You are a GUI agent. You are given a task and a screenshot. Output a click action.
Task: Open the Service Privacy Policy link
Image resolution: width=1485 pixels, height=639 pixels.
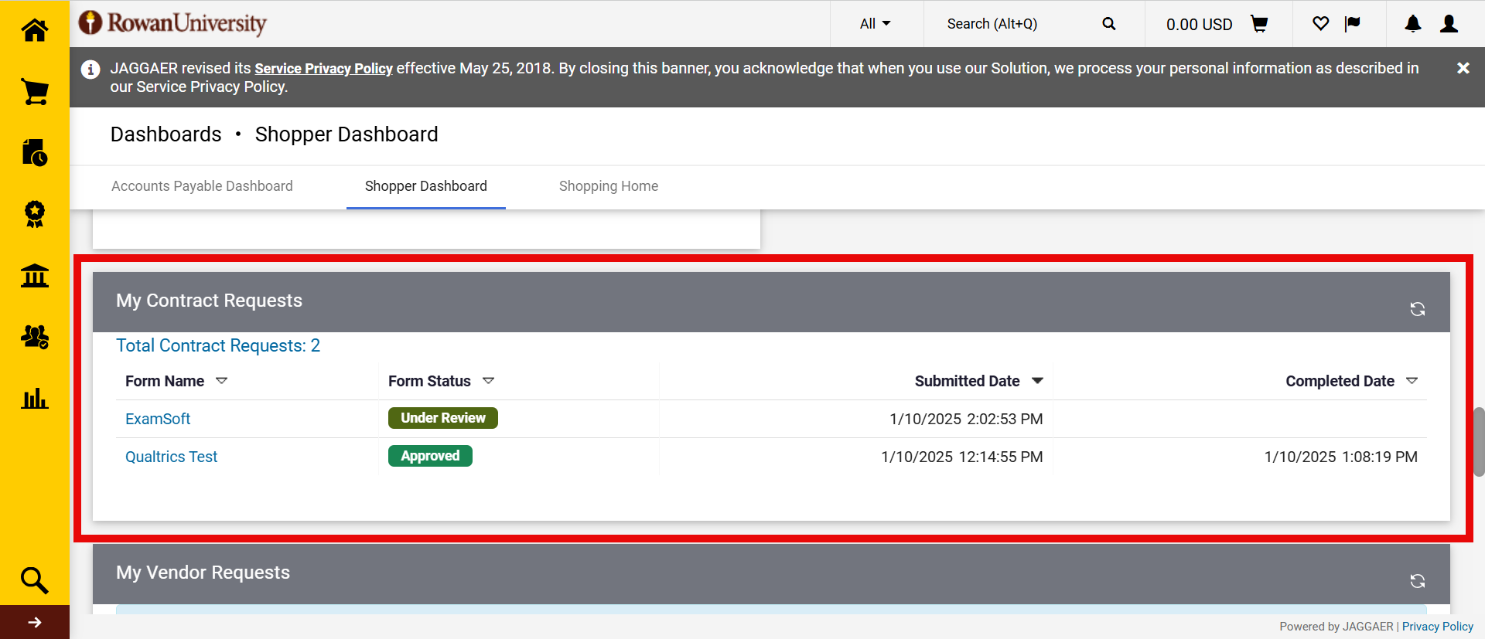click(323, 69)
